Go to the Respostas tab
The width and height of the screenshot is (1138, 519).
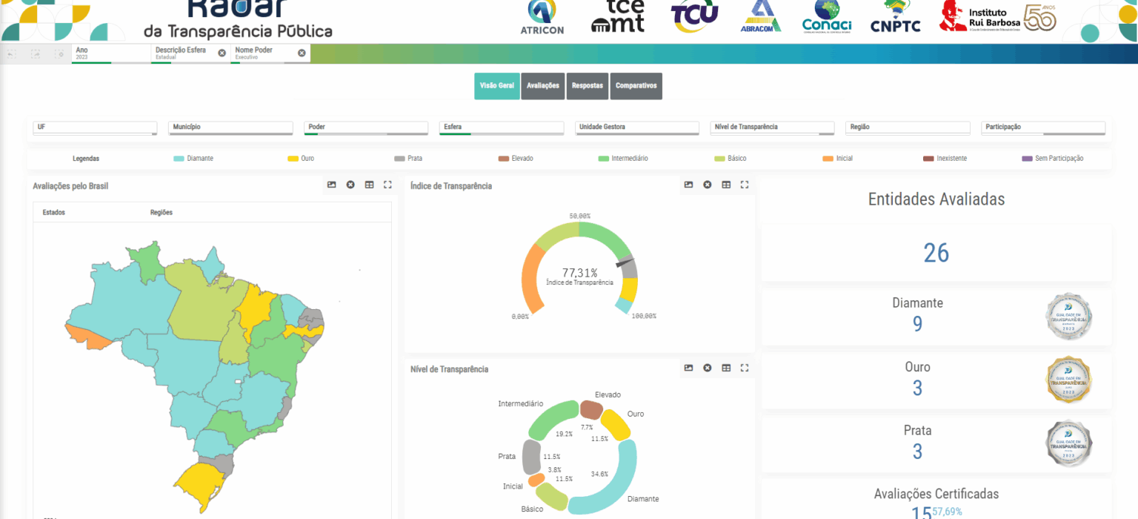[588, 86]
